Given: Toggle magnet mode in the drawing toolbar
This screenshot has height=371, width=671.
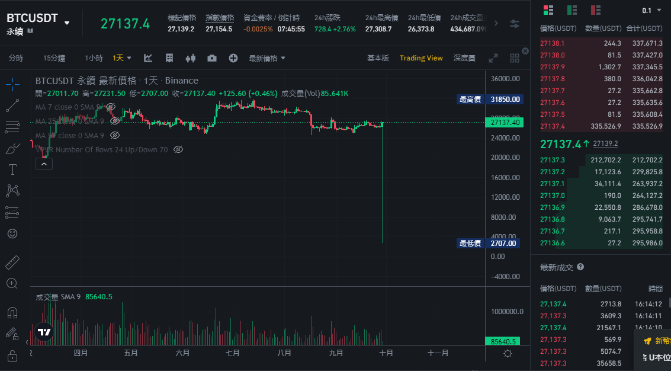Looking at the screenshot, I should click(x=12, y=313).
